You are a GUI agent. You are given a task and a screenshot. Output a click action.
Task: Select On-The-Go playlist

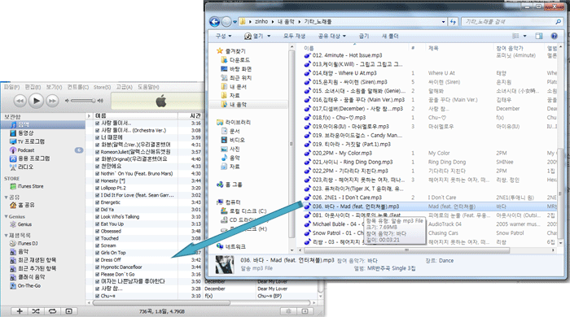(x=29, y=286)
